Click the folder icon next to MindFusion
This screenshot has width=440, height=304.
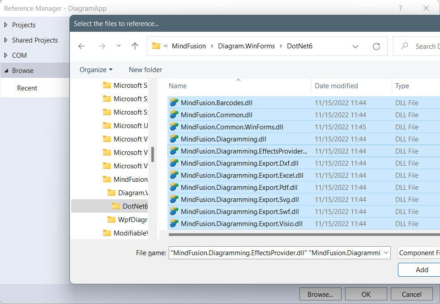pos(107,179)
